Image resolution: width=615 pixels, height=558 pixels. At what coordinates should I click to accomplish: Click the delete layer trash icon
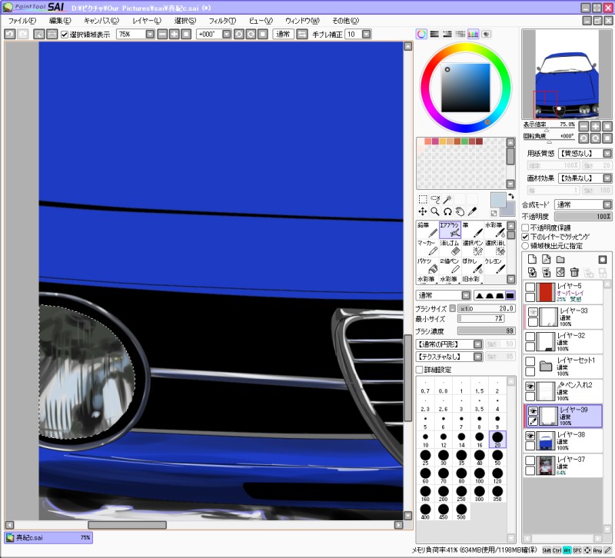(573, 272)
